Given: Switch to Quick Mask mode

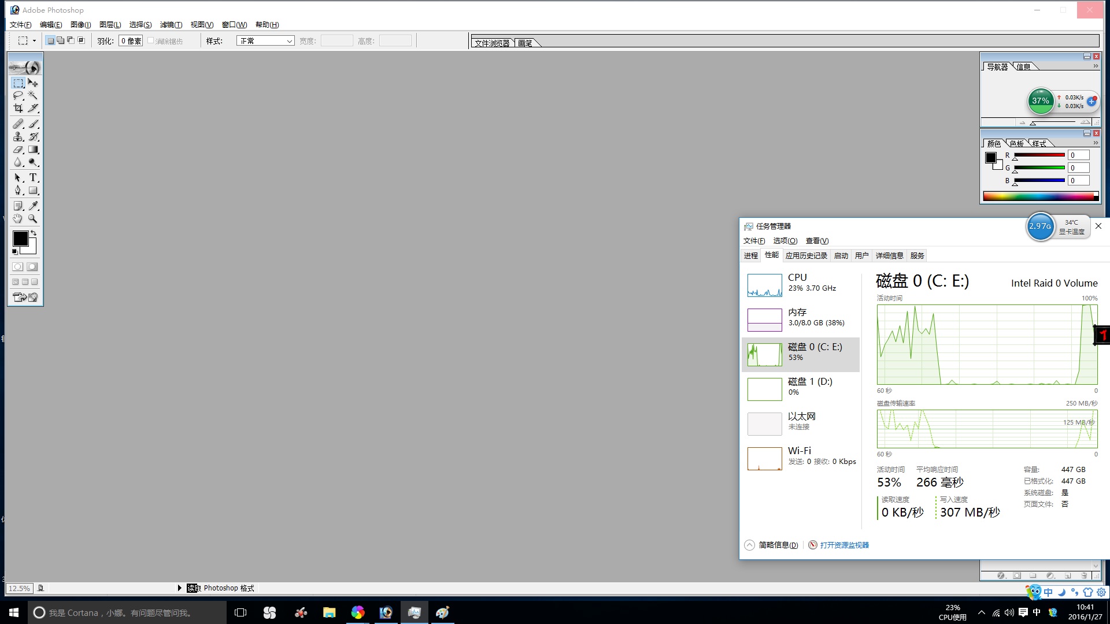Looking at the screenshot, I should [32, 266].
